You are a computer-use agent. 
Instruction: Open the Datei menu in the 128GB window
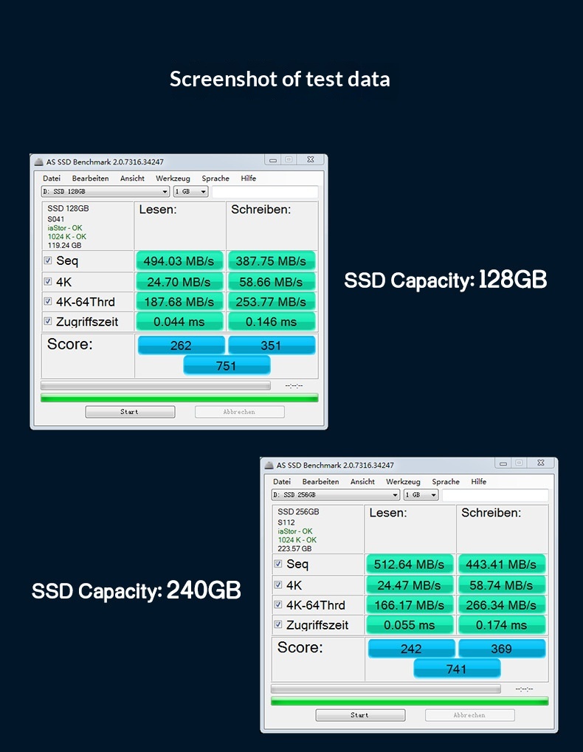(52, 178)
